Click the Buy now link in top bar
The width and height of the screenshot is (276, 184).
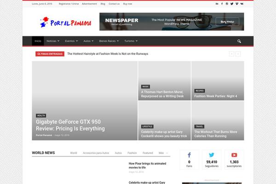[x=127, y=4]
